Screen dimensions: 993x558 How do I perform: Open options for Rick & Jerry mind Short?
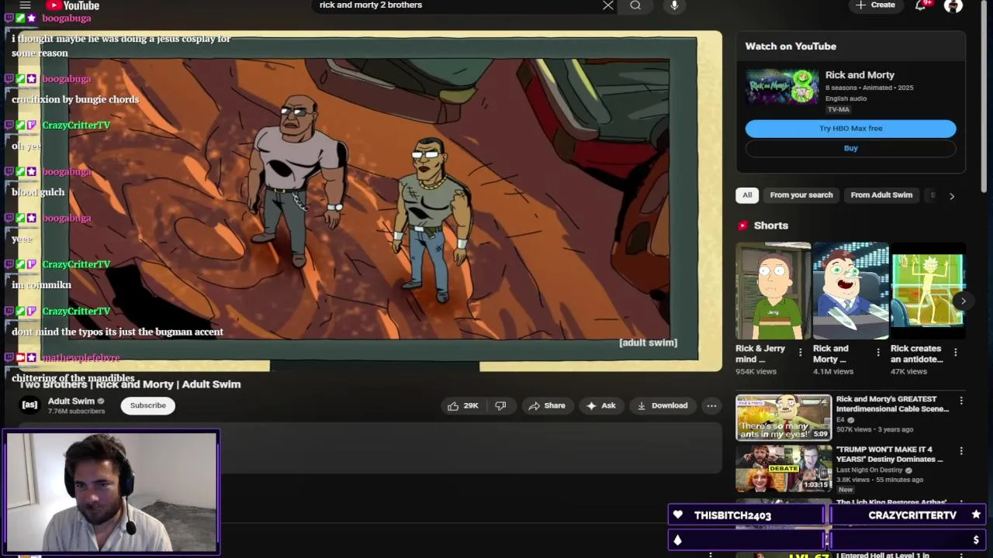(x=801, y=353)
